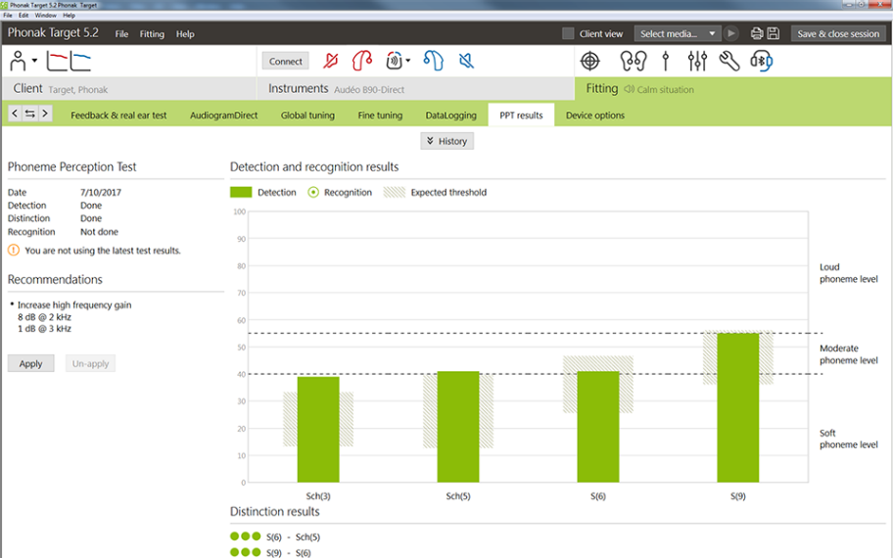This screenshot has height=558, width=893.
Task: Click the wrench tools icon
Action: coord(728,61)
